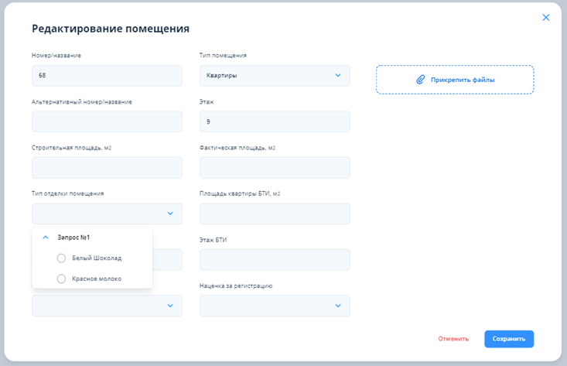Focus the Номер/название field containing 68
The height and width of the screenshot is (366, 567).
(107, 76)
